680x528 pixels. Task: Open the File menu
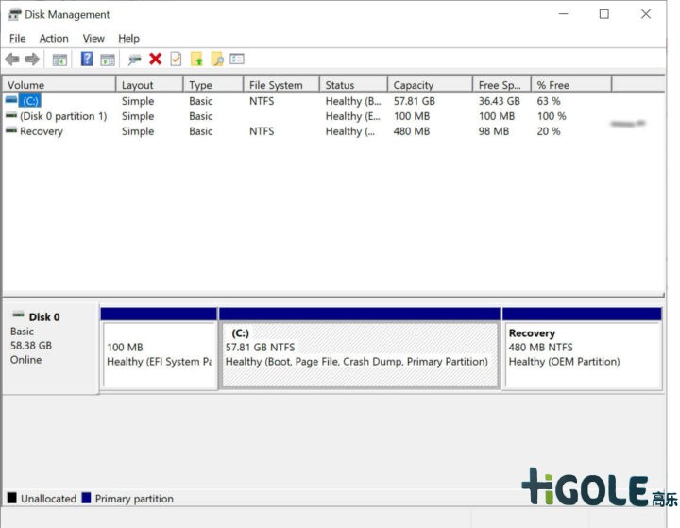[17, 39]
